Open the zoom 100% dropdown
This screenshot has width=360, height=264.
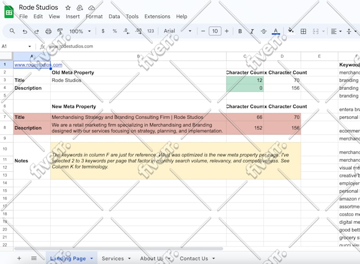point(80,31)
